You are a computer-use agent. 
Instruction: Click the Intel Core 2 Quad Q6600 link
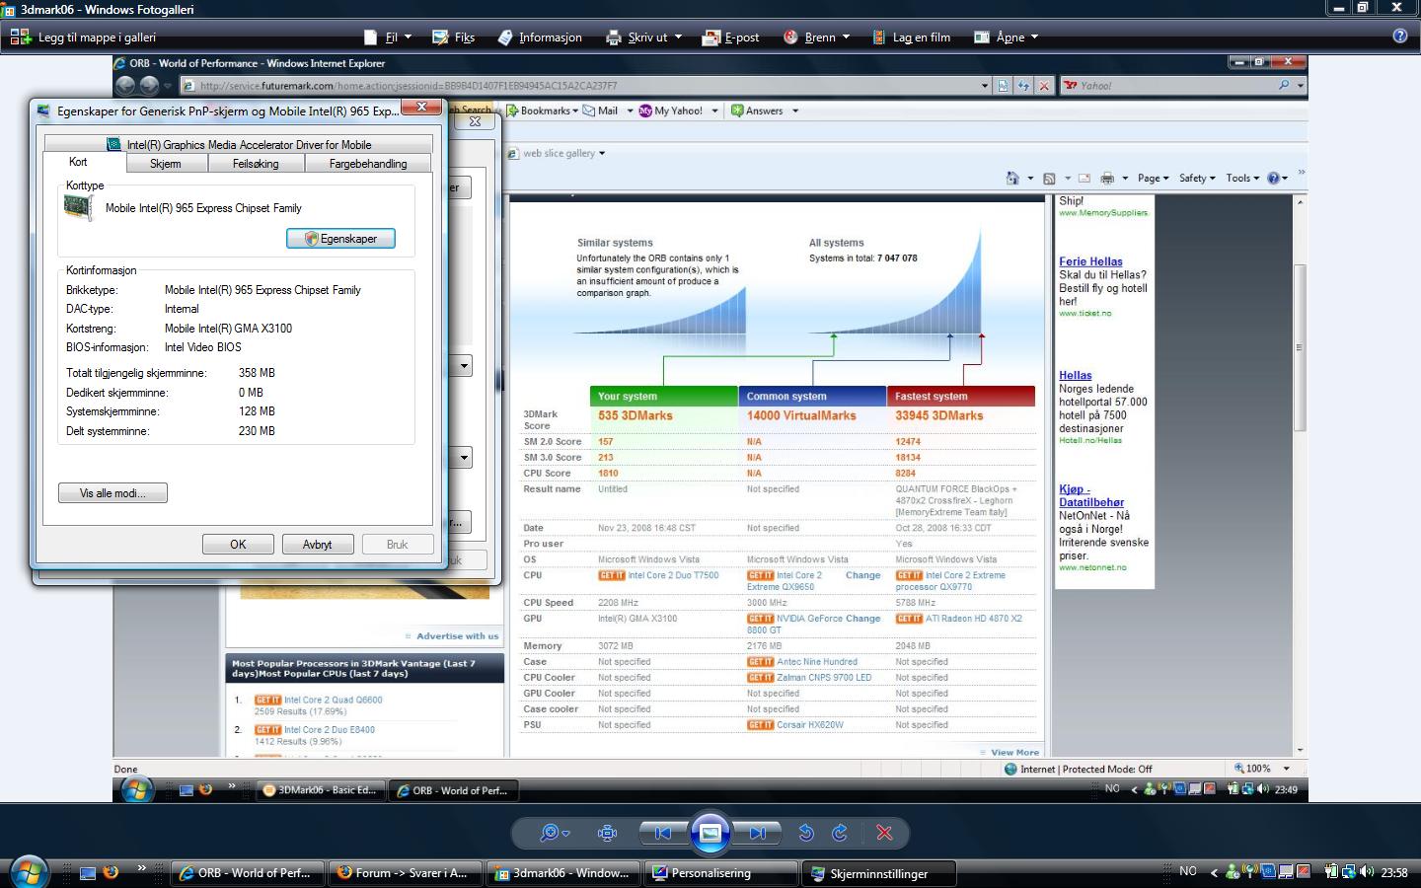[333, 701]
